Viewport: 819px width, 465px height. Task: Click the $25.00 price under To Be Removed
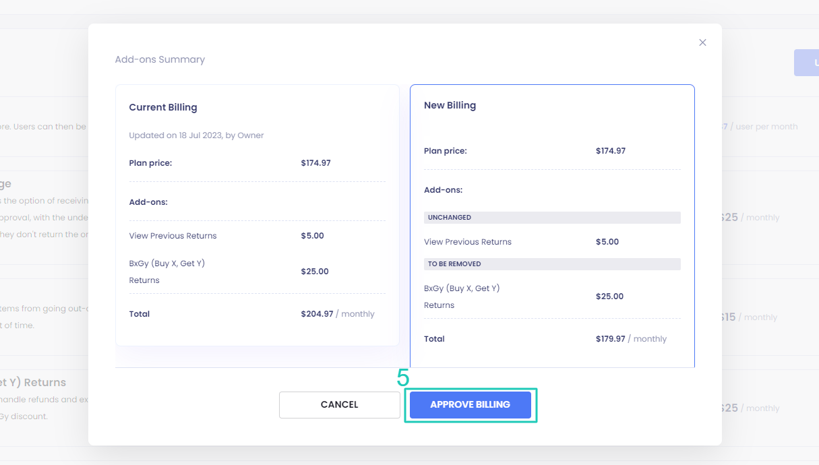pos(609,297)
